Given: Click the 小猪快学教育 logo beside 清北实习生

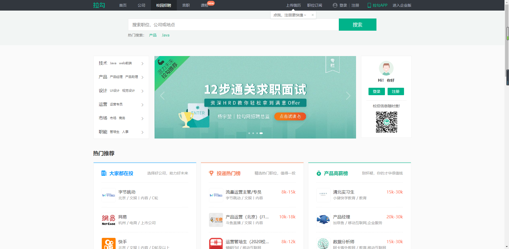Looking at the screenshot, I should (323, 195).
